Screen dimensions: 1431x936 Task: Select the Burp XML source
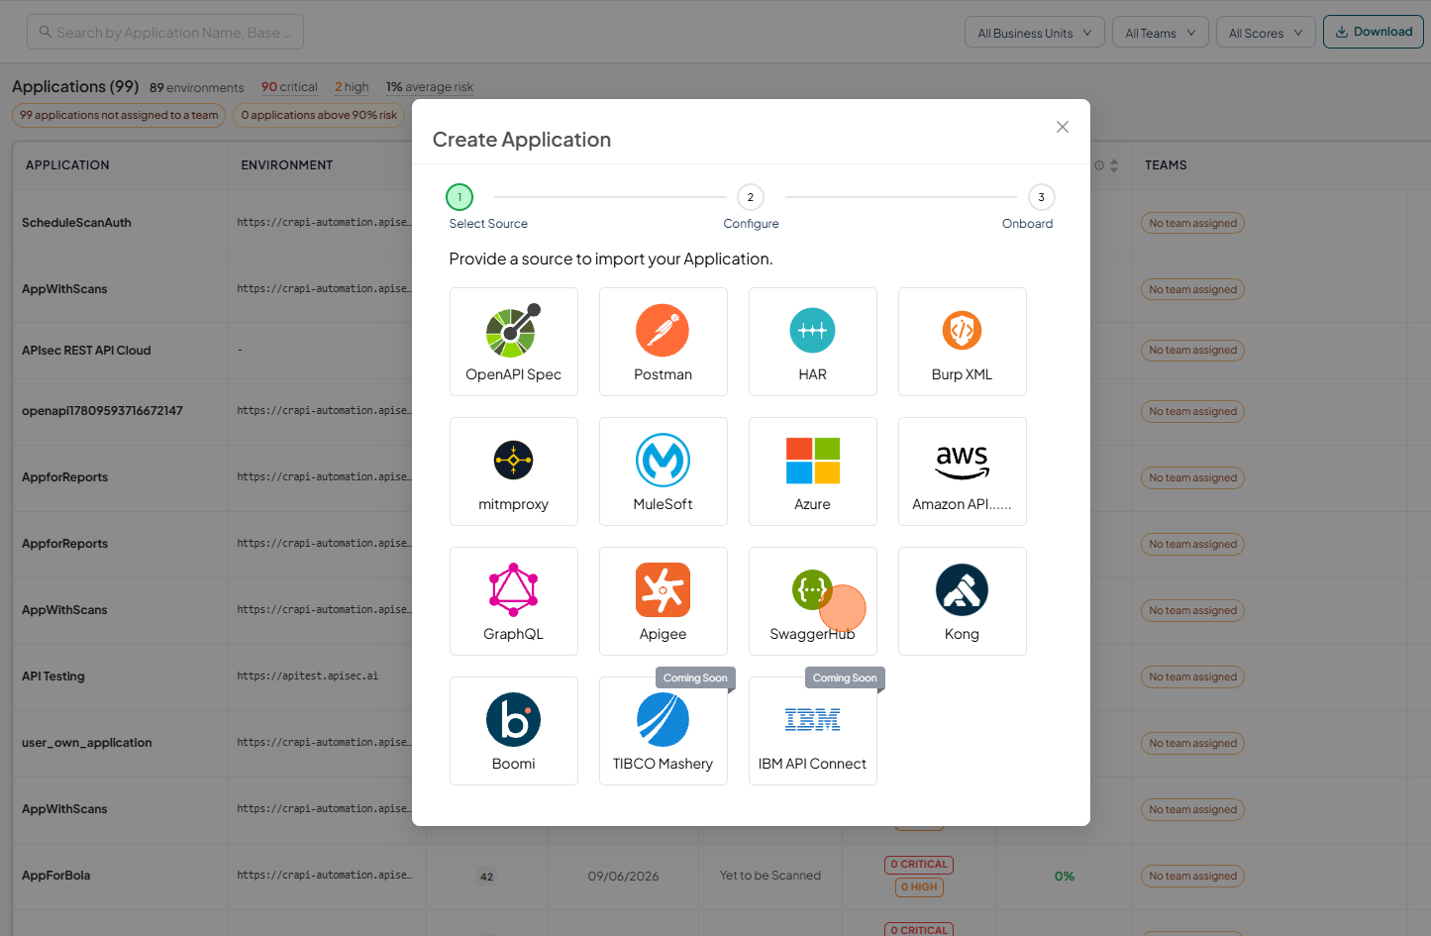click(x=962, y=342)
